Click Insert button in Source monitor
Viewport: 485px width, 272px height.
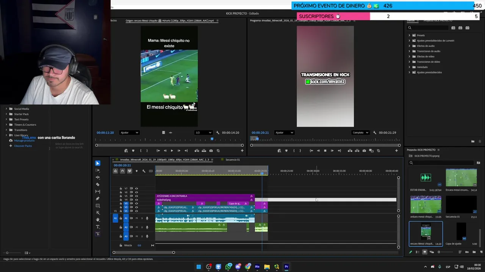(x=197, y=151)
